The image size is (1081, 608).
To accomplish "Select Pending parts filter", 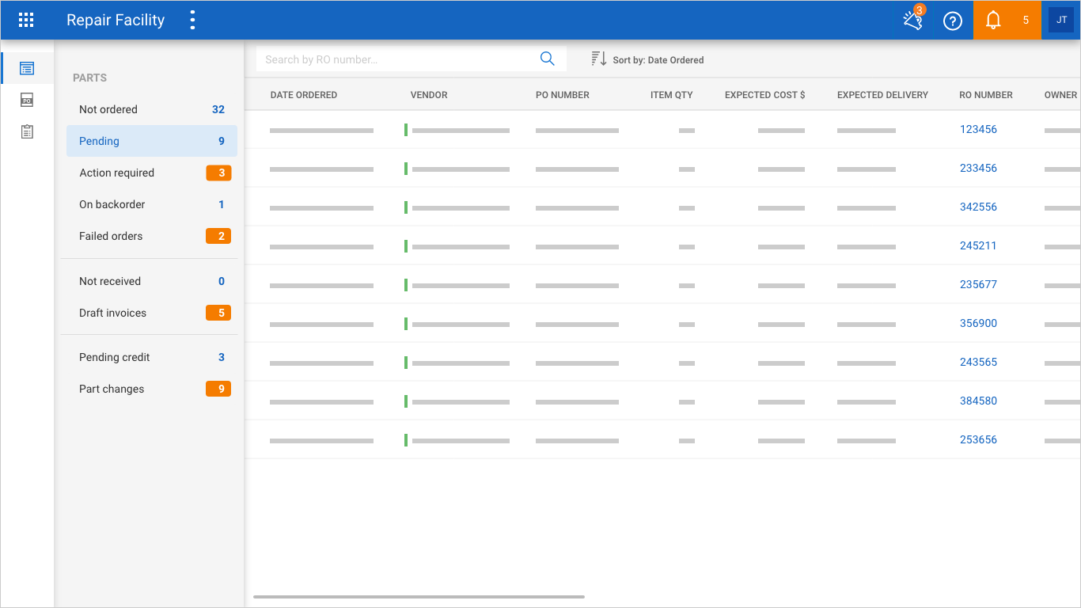I will pos(152,141).
